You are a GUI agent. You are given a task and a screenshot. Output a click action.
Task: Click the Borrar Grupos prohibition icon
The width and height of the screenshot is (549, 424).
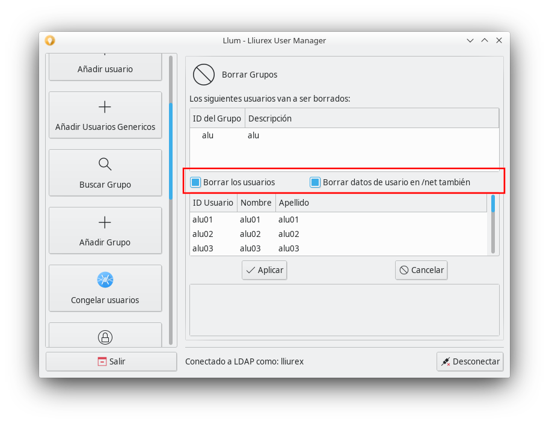click(x=203, y=75)
